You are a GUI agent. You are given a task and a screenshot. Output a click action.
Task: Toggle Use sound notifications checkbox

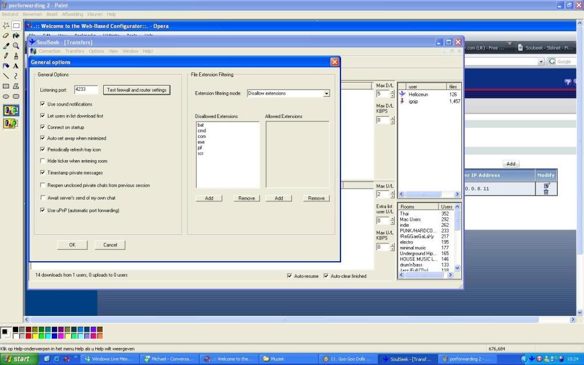tap(42, 104)
